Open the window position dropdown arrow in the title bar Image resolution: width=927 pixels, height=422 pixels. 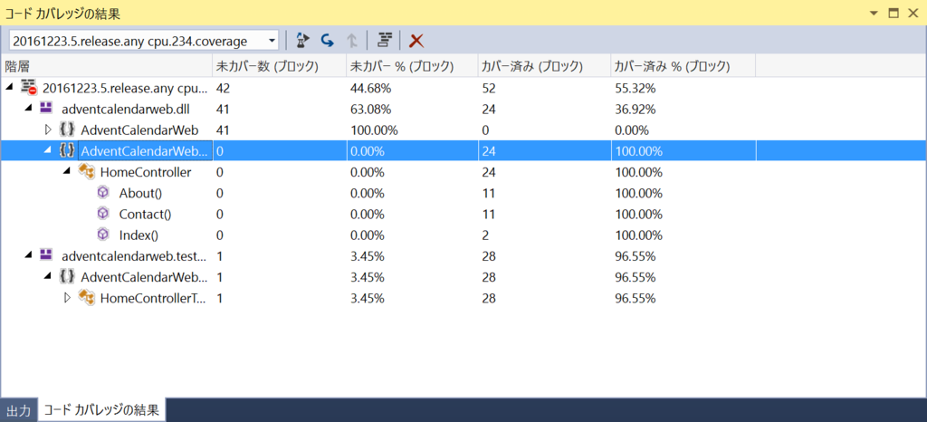point(875,13)
